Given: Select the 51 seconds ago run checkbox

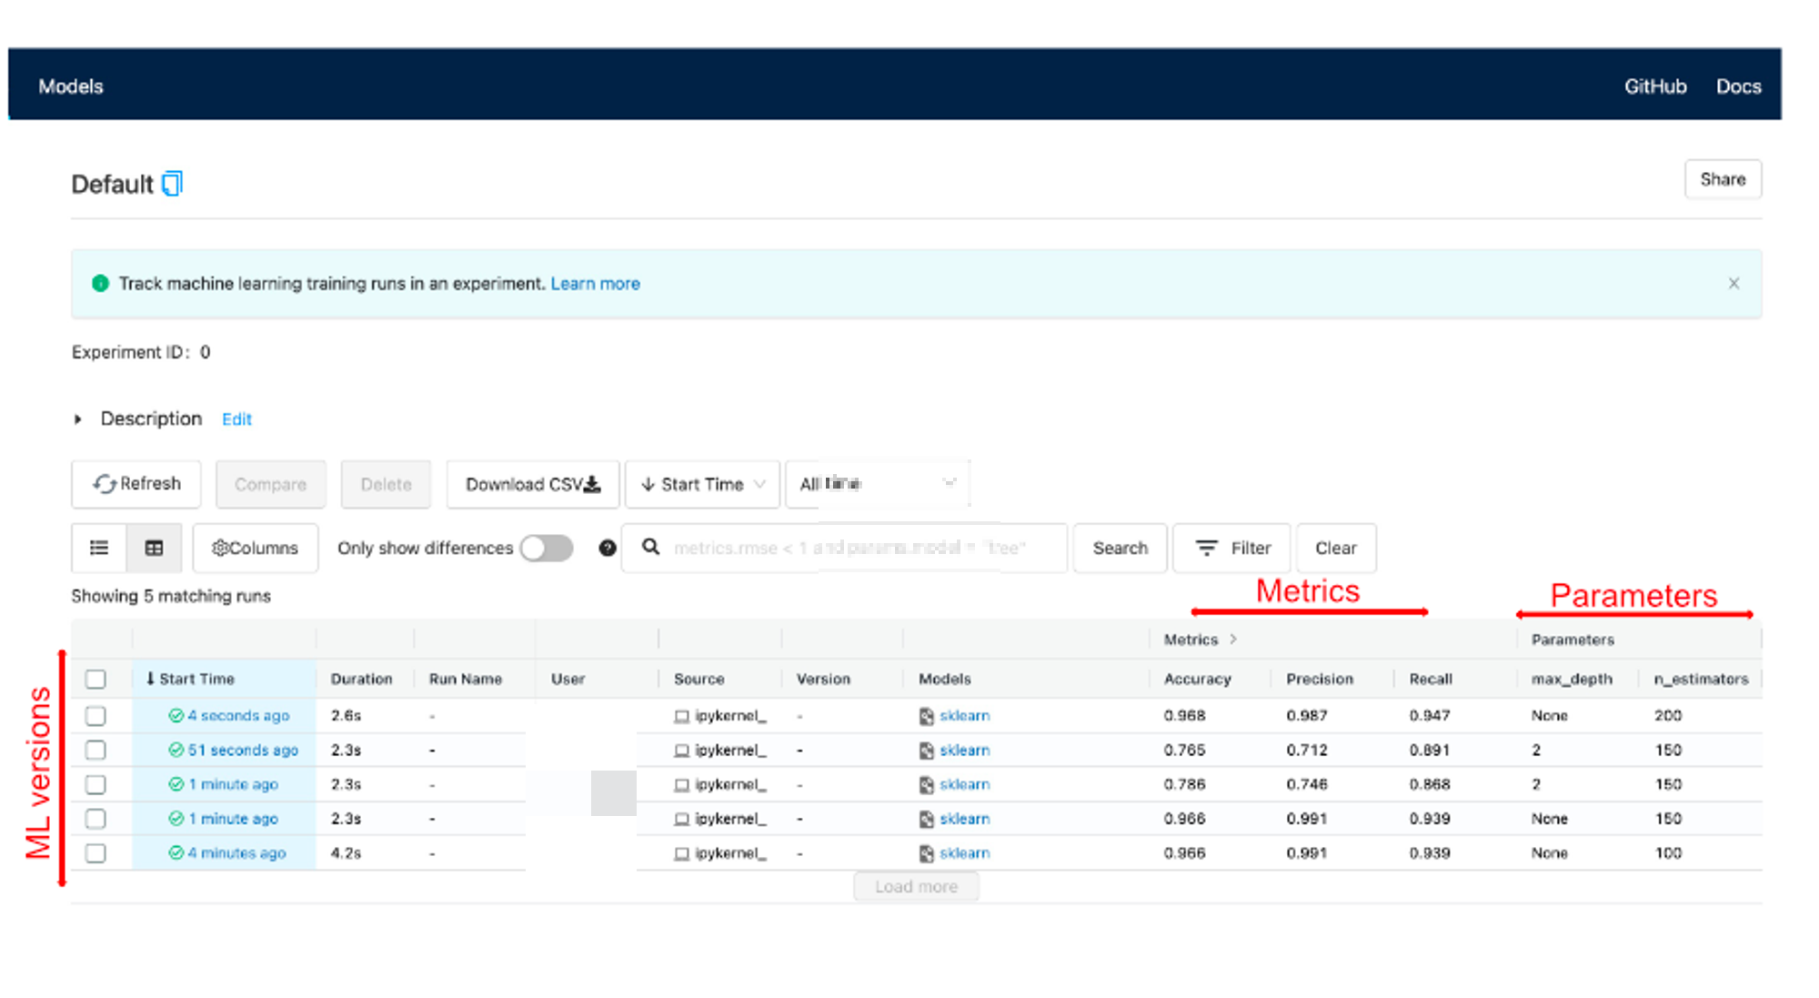Looking at the screenshot, I should [95, 751].
